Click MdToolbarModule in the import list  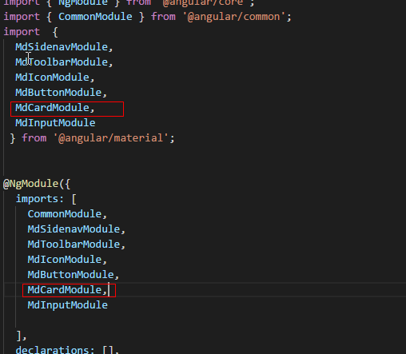pos(62,62)
